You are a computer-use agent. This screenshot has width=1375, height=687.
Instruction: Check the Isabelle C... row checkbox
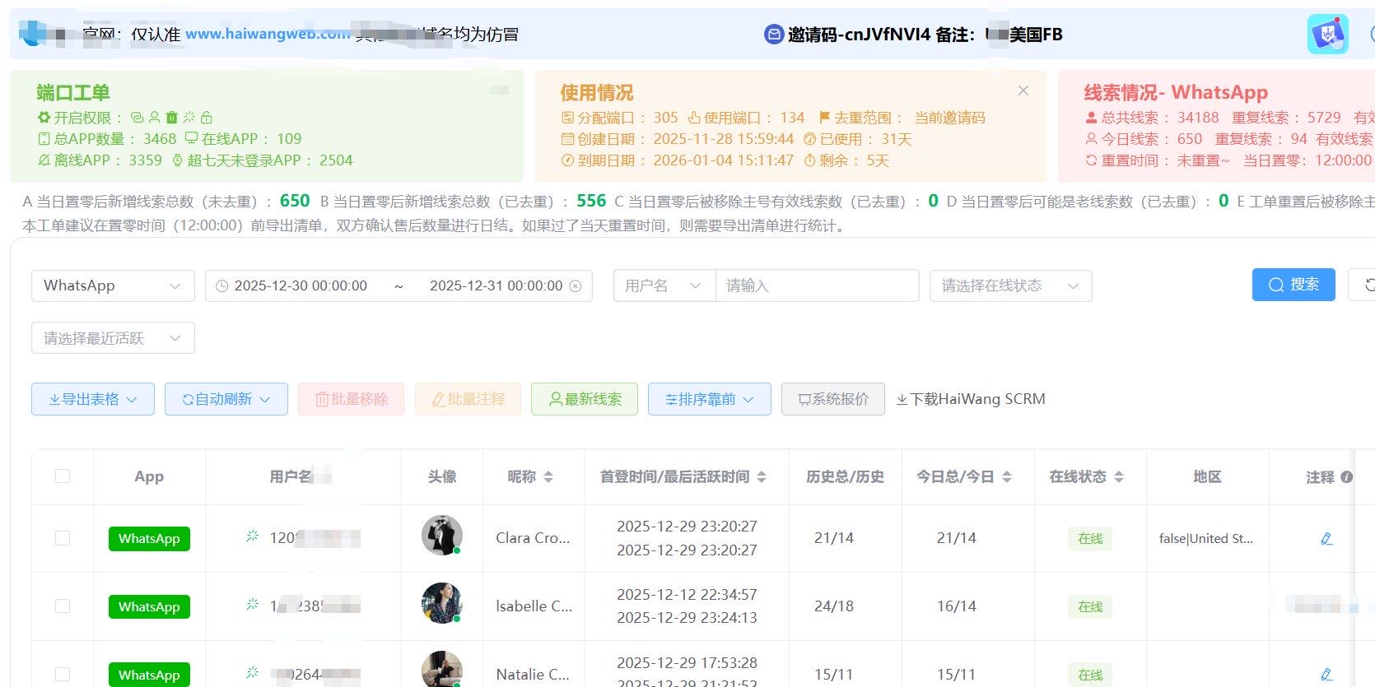tap(63, 606)
